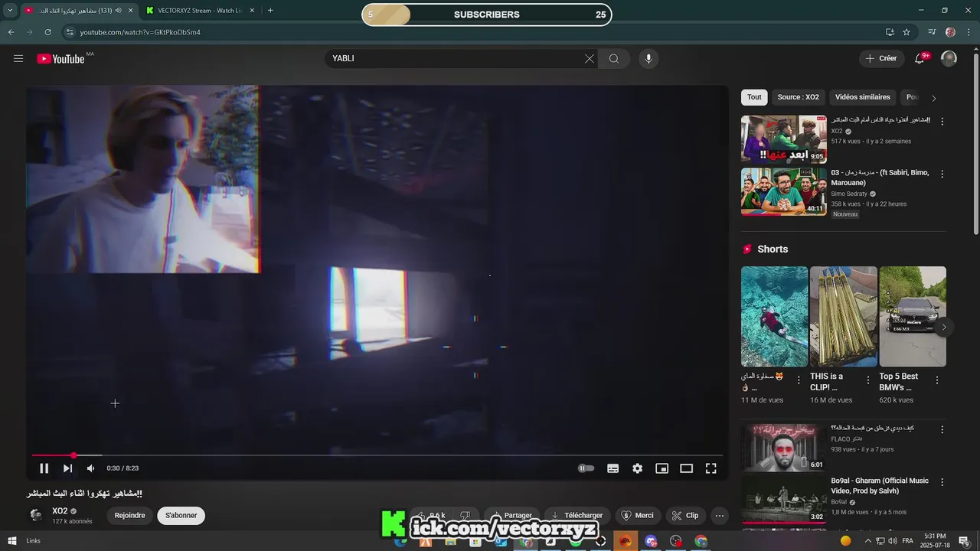Reload the page
Screen dimensions: 980x551
point(47,32)
